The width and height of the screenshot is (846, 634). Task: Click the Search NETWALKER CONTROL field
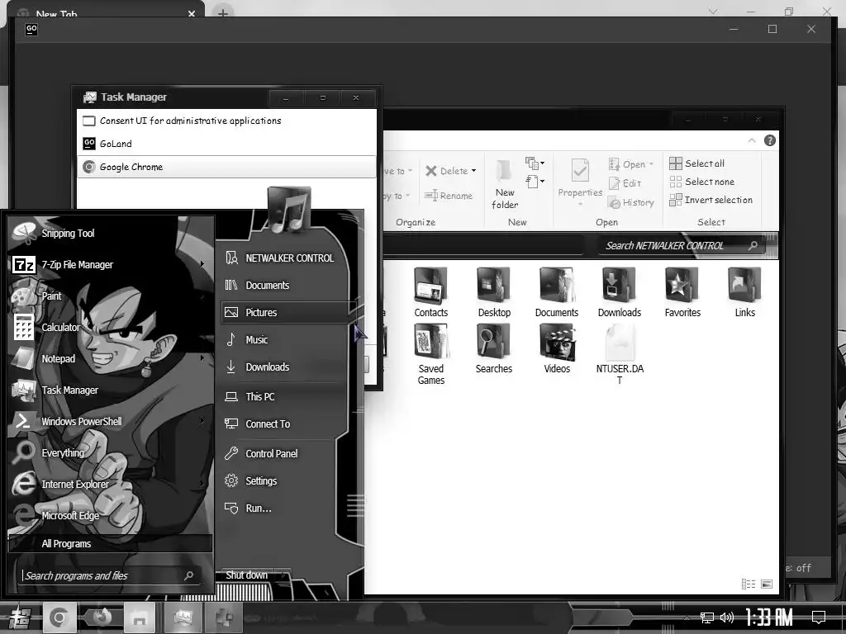coord(682,246)
